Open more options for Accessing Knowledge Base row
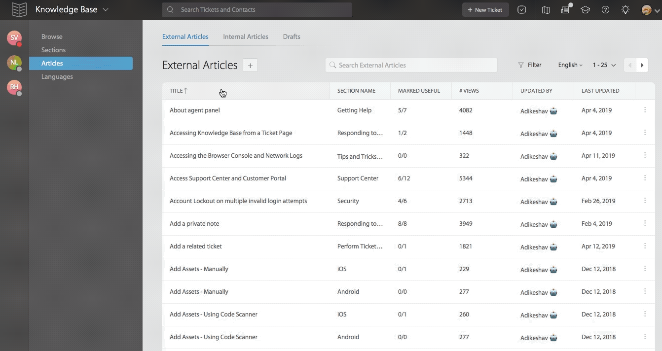662x351 pixels. pyautogui.click(x=645, y=133)
